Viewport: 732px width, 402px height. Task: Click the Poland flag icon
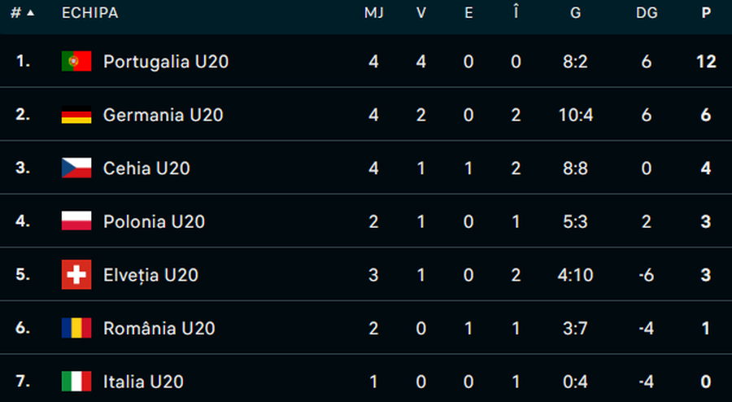pos(76,221)
